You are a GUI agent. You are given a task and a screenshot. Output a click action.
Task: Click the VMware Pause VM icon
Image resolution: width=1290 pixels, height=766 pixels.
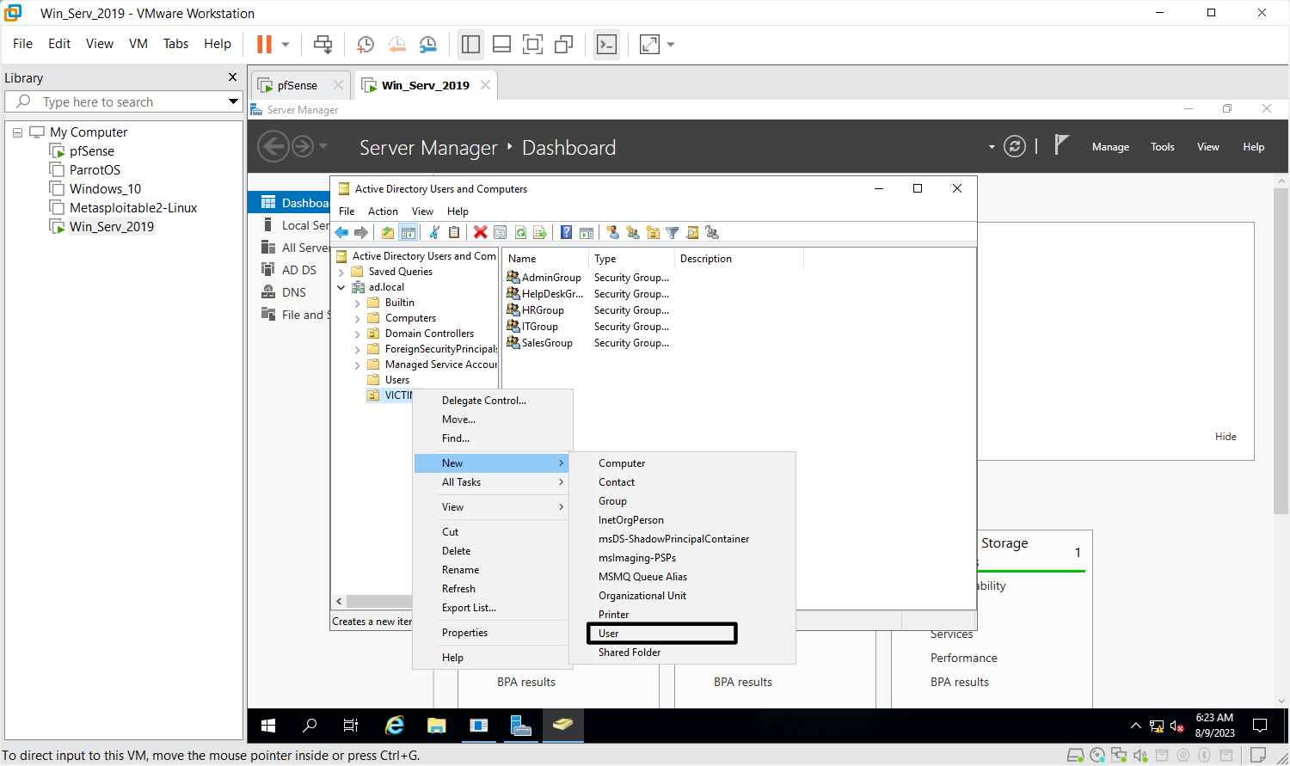pos(265,44)
